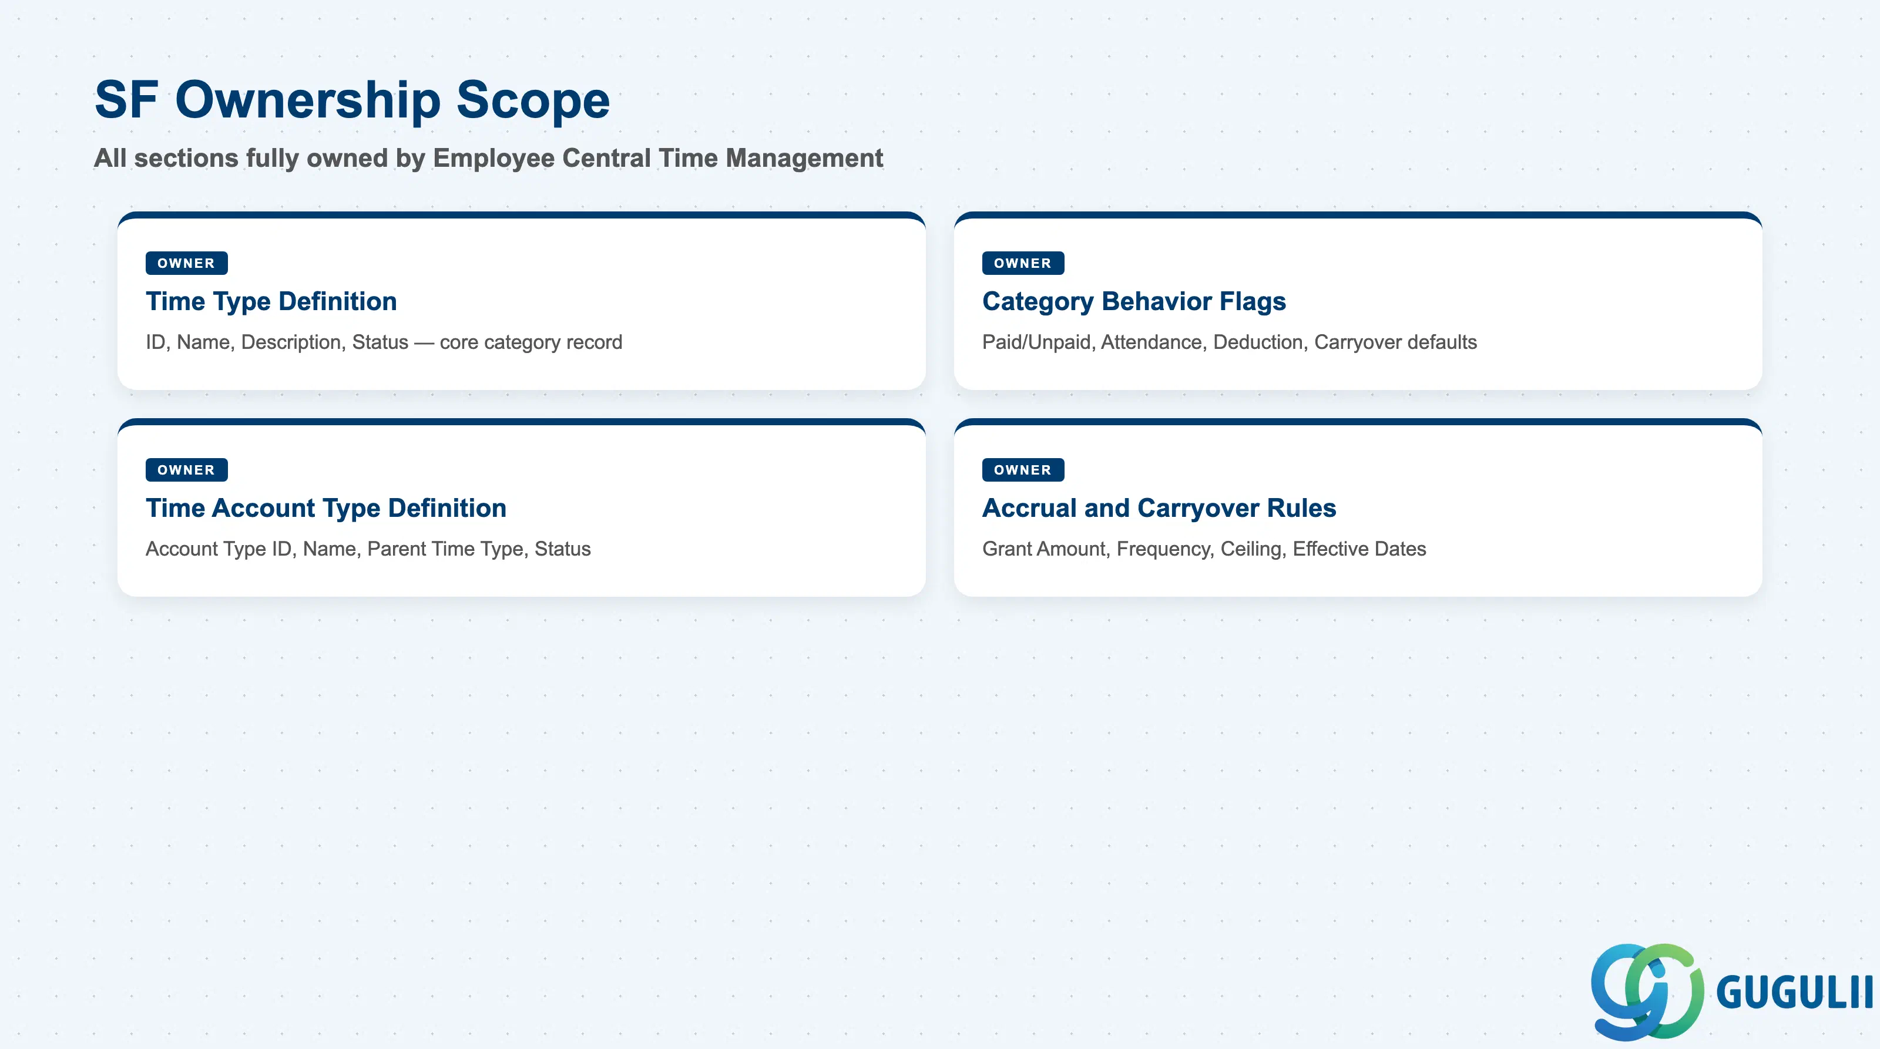Open the Category Behavior Flags heading
The width and height of the screenshot is (1880, 1049).
(x=1134, y=301)
